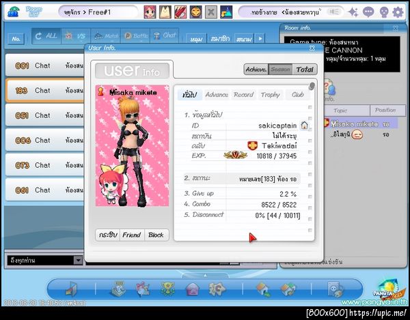Open the chat bubble icon
This screenshot has height=320, width=410.
[368, 12]
